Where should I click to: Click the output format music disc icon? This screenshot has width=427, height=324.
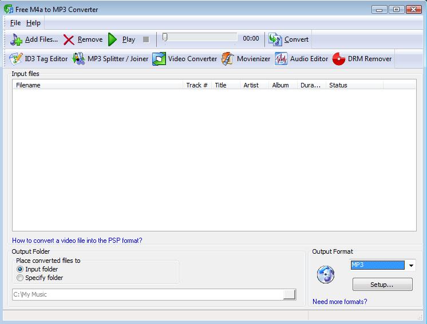pyautogui.click(x=326, y=274)
